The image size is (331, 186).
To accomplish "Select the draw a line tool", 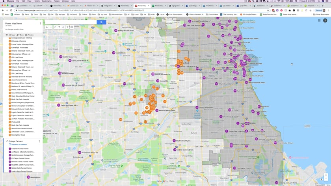I will point(63,27).
